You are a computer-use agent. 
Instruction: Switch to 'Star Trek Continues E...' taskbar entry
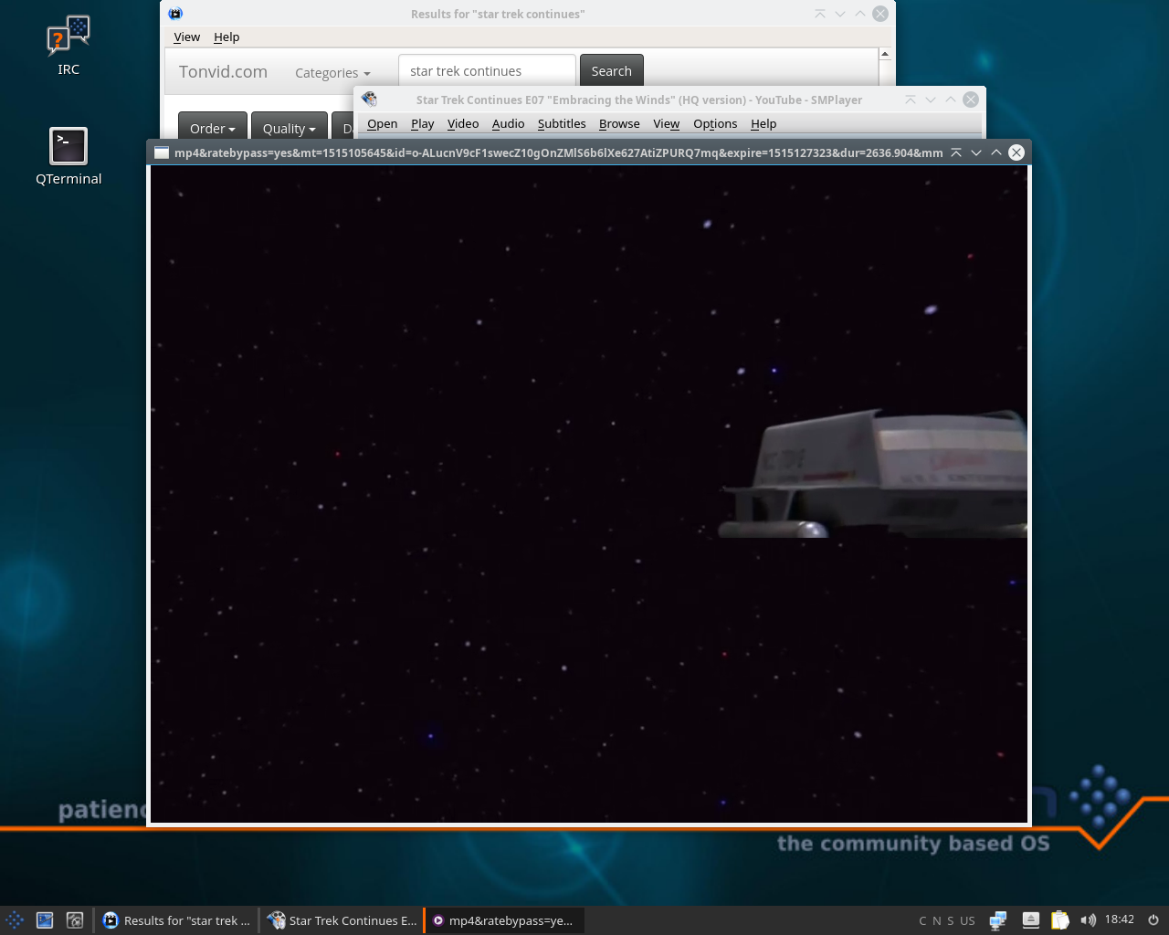pos(342,920)
